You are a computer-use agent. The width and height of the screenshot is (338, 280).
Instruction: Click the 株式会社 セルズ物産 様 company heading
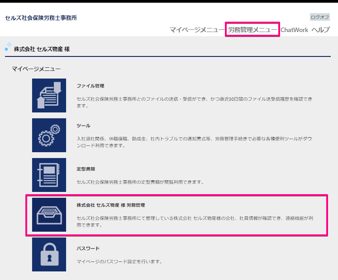pos(42,49)
